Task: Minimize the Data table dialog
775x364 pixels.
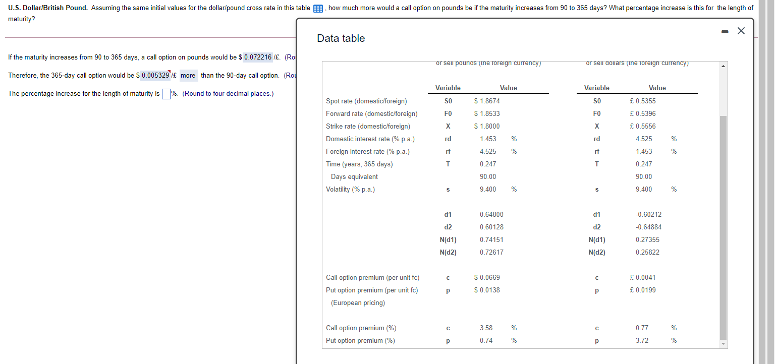Action: tap(725, 31)
